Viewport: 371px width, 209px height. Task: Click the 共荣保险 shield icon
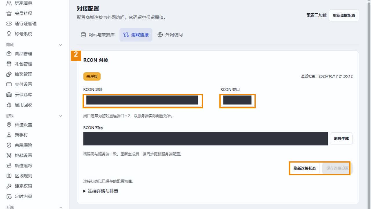click(x=9, y=145)
